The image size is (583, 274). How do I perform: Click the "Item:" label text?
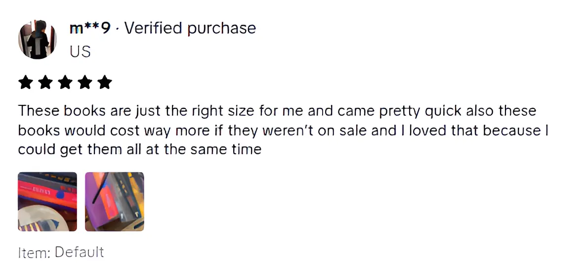click(x=34, y=253)
